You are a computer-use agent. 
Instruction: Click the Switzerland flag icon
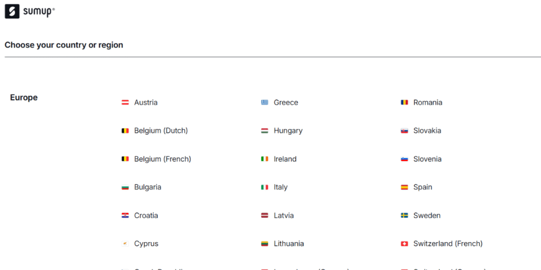pos(404,244)
